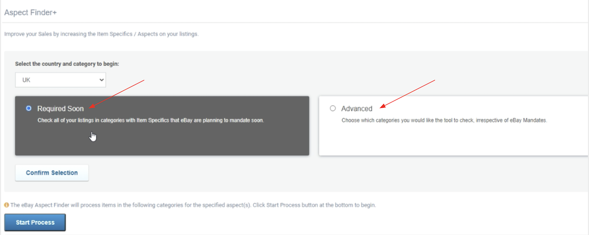Screen dimensions: 589x235
Task: Select the Advanced radio button
Action: click(x=333, y=109)
